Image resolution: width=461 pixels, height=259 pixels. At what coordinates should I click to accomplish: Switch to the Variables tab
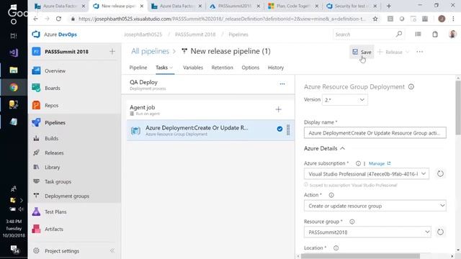click(193, 68)
